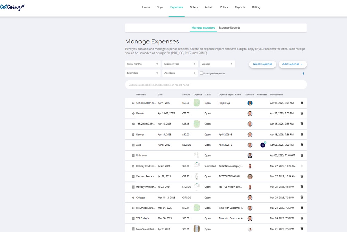Image resolution: width=347 pixels, height=232 pixels.
Task: Expand the Statuses filter dropdown
Action: [217, 64]
